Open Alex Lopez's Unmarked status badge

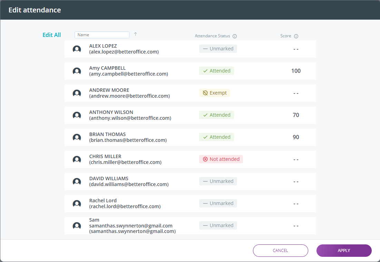(x=218, y=49)
